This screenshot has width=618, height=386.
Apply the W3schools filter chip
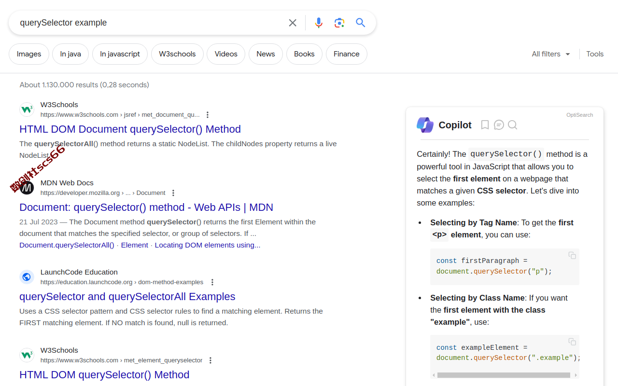pos(177,54)
